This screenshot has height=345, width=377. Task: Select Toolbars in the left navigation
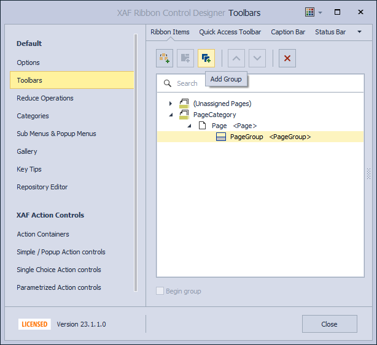point(72,80)
